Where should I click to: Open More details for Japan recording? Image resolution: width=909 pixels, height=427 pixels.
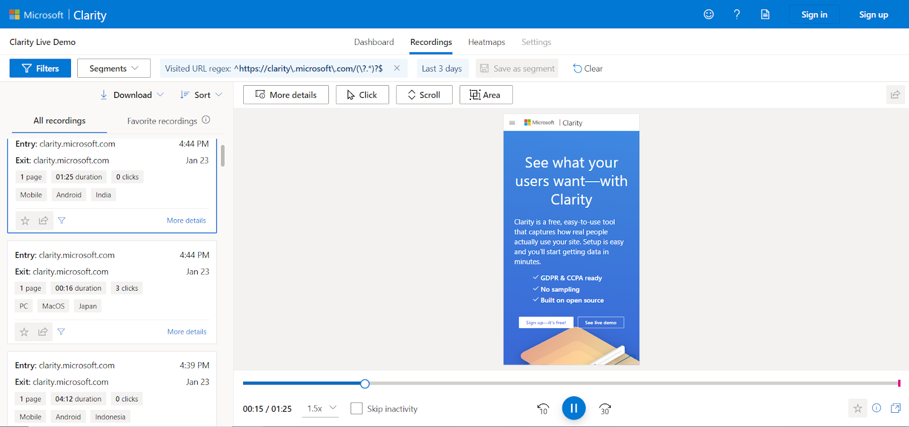187,332
